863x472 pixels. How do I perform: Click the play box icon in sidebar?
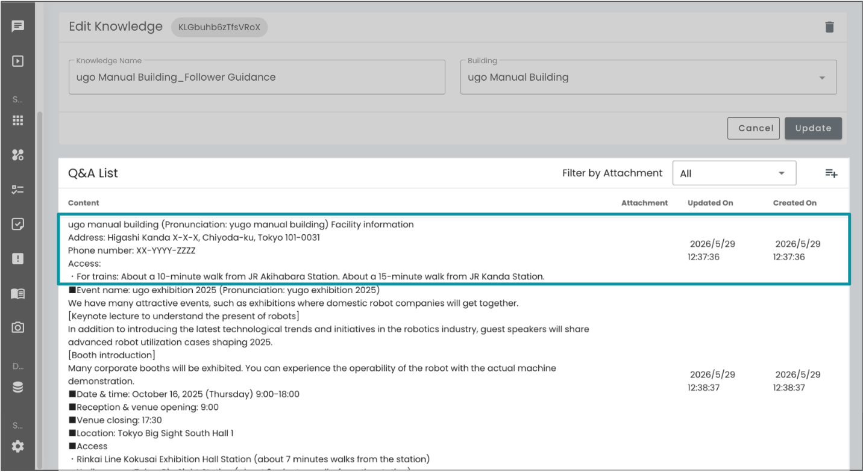[x=18, y=61]
